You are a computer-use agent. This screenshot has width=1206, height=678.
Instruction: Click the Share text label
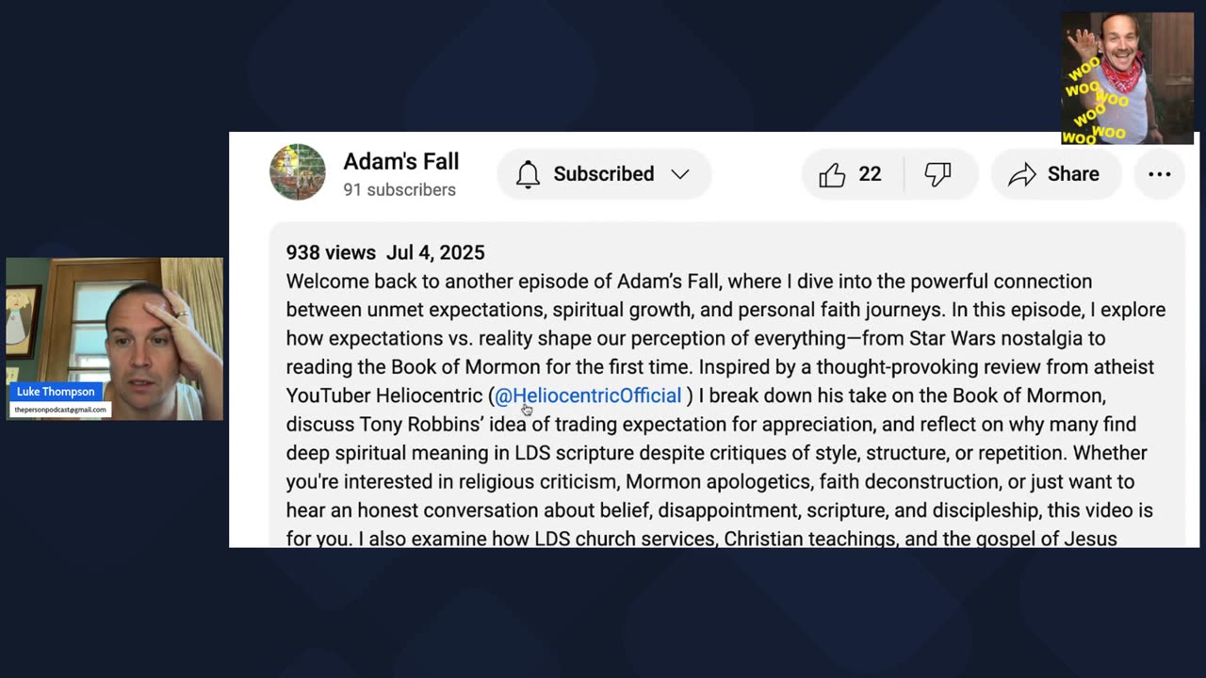(1073, 174)
